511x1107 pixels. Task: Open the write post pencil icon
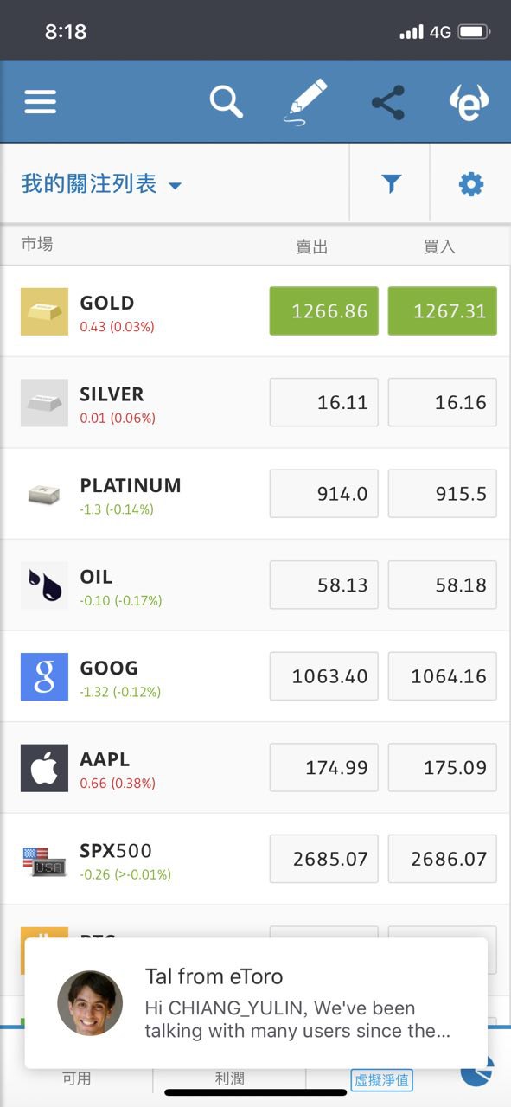(307, 103)
